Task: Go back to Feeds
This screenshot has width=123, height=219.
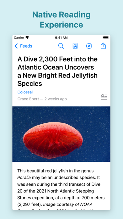Action: click(24, 46)
